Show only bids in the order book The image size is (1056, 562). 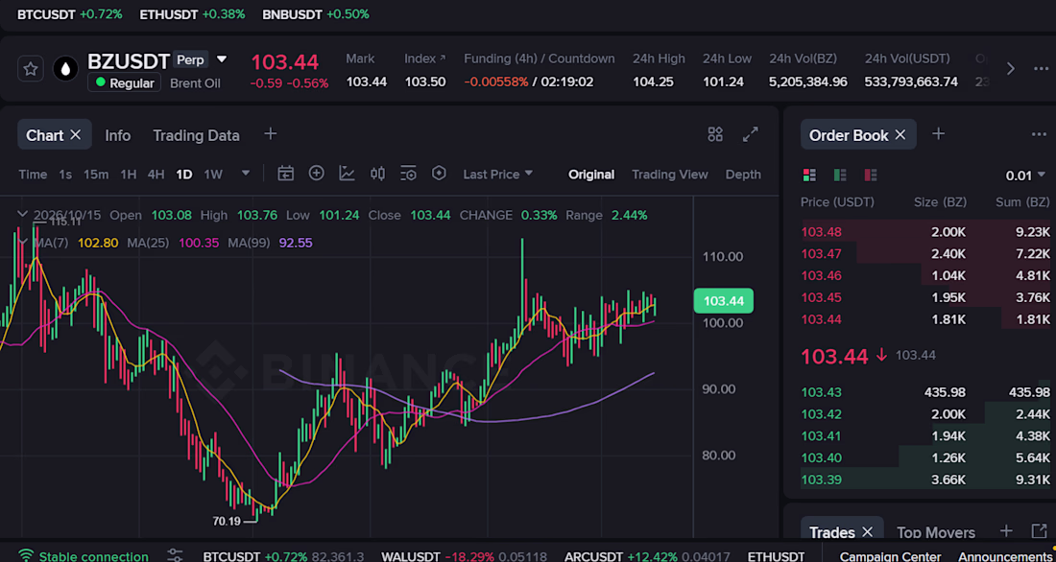(840, 175)
